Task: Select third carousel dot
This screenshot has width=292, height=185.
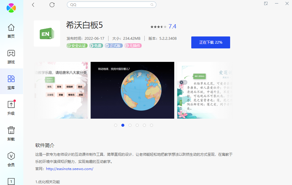Action: pos(130,125)
